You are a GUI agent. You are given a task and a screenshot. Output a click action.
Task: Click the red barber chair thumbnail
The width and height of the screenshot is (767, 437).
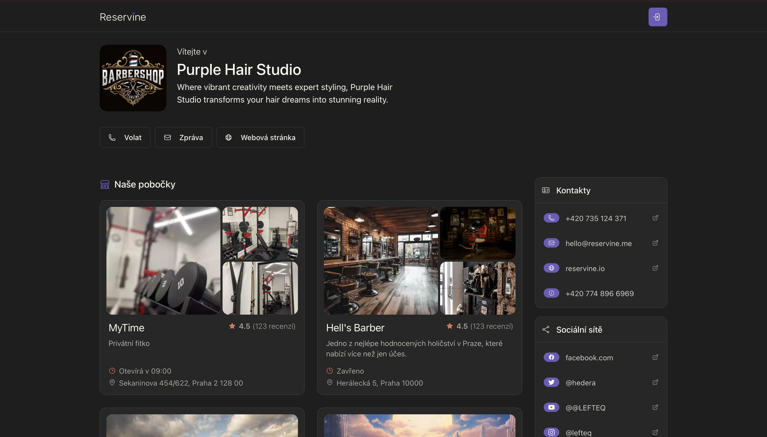point(477,233)
